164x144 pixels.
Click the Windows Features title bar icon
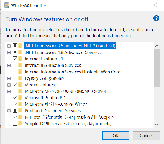(6, 5)
